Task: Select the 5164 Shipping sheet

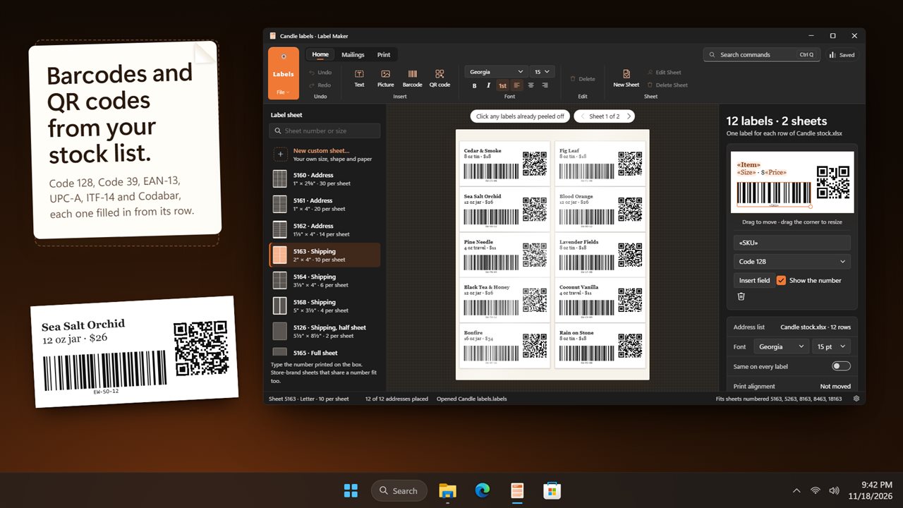Action: (x=325, y=281)
